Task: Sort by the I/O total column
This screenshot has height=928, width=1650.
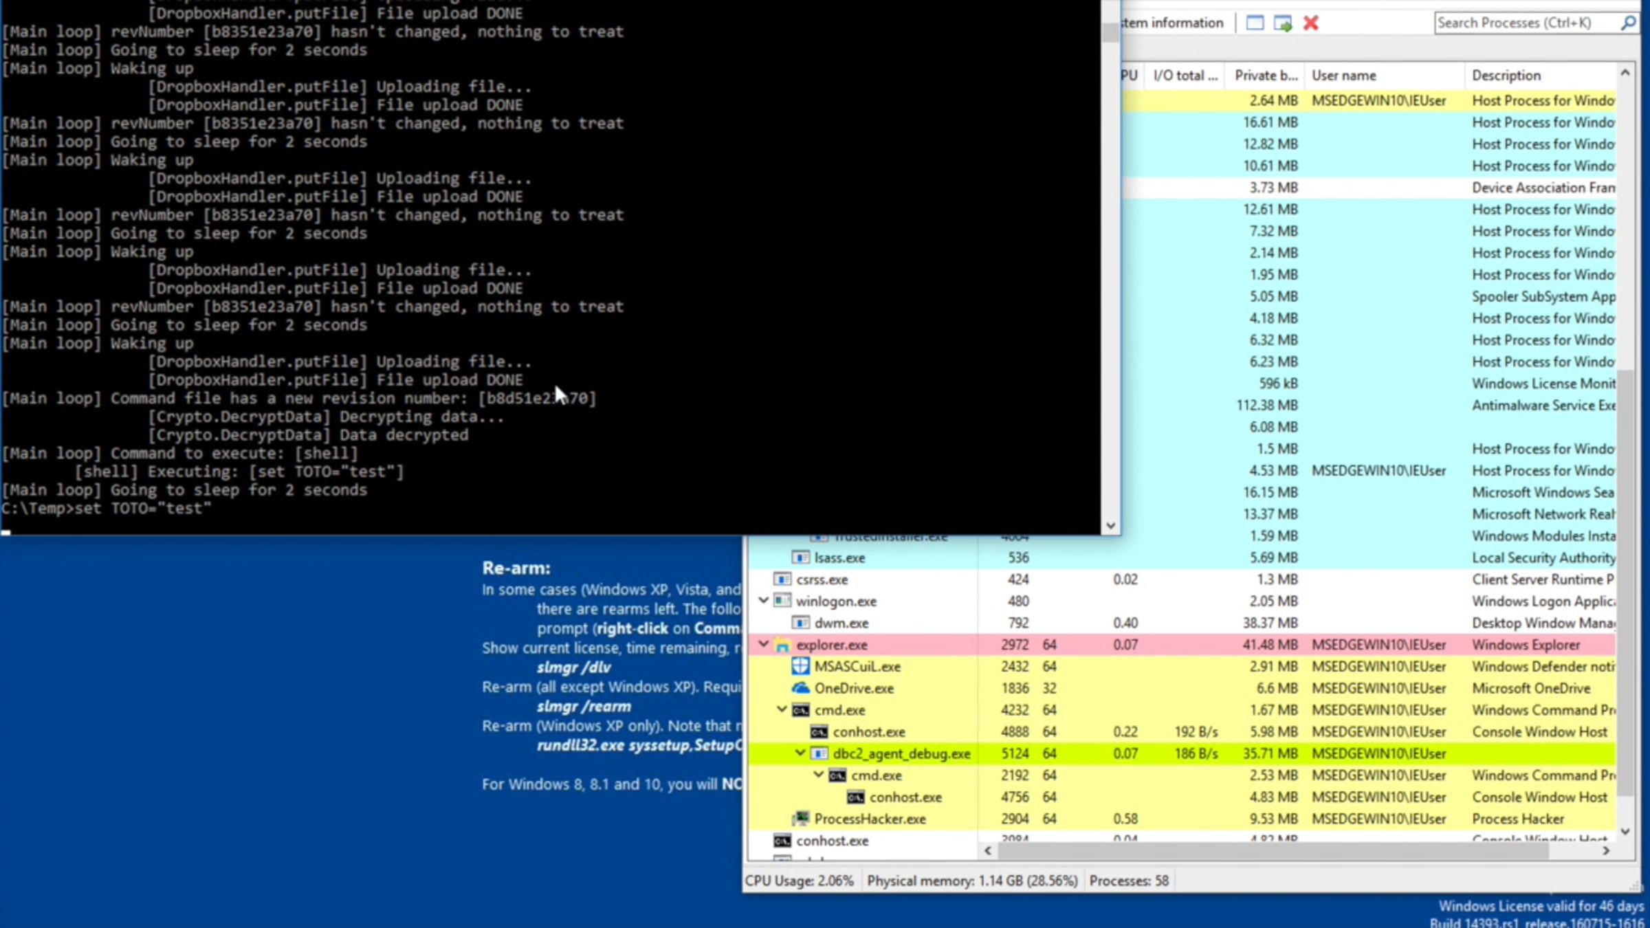Action: point(1185,76)
